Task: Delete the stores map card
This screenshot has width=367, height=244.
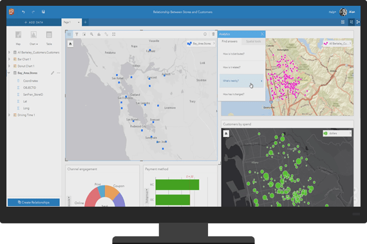Action: coord(213,34)
